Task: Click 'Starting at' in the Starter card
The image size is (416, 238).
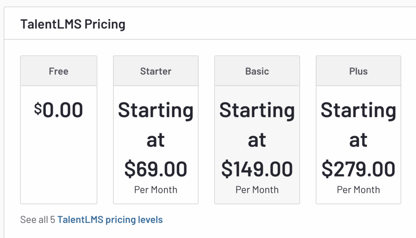Action: point(156,125)
